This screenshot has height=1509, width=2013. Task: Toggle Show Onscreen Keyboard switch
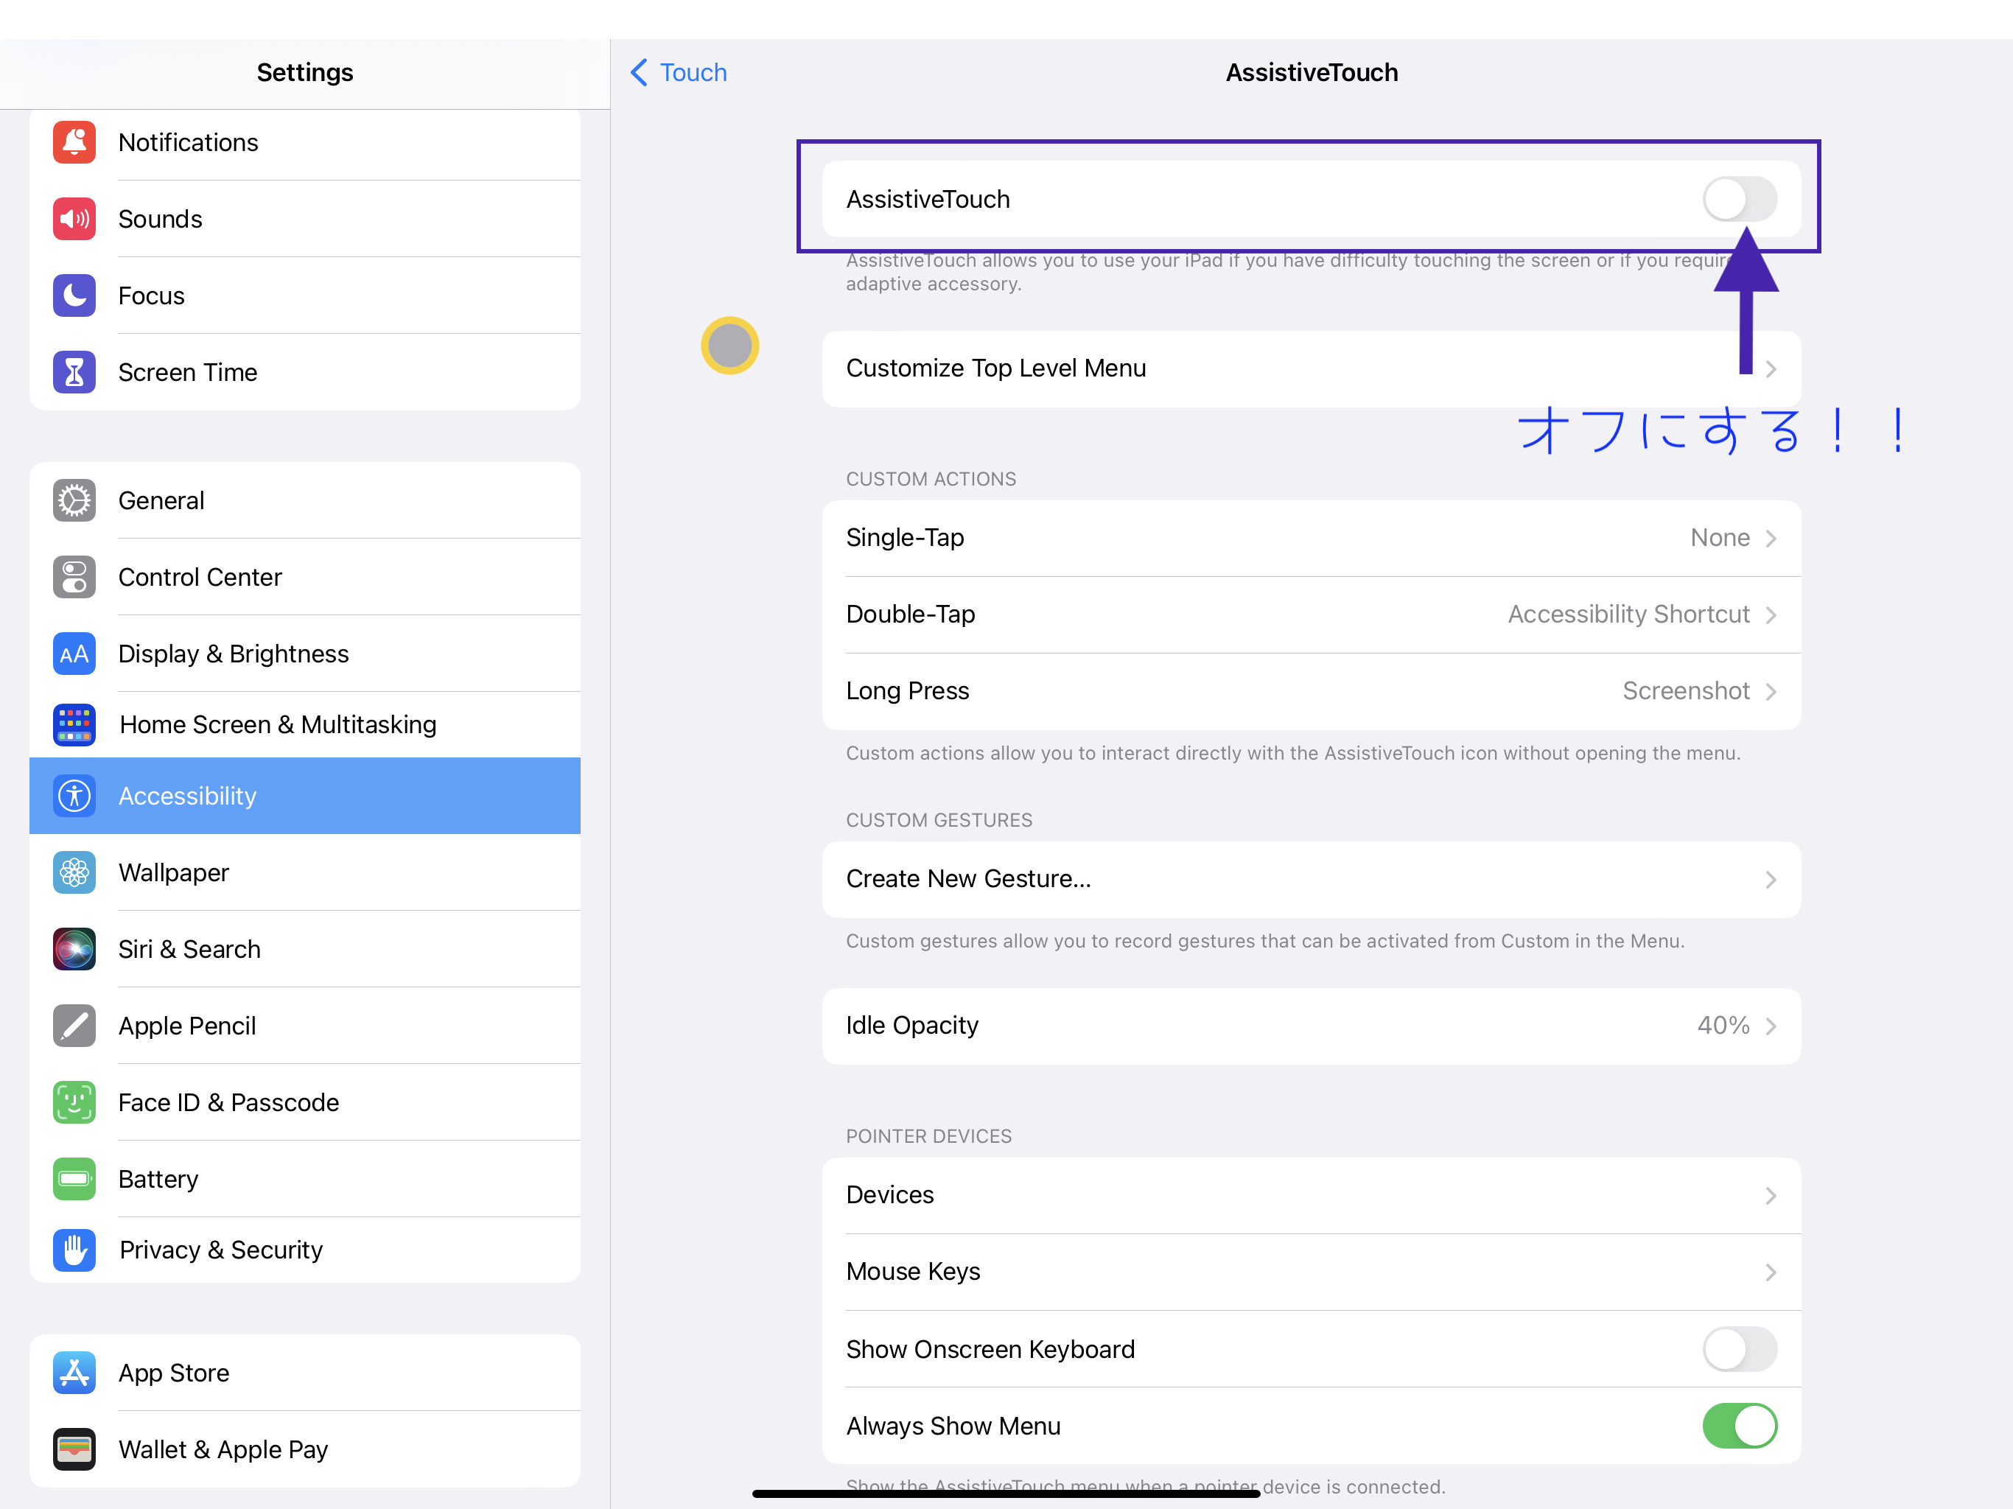[1739, 1349]
